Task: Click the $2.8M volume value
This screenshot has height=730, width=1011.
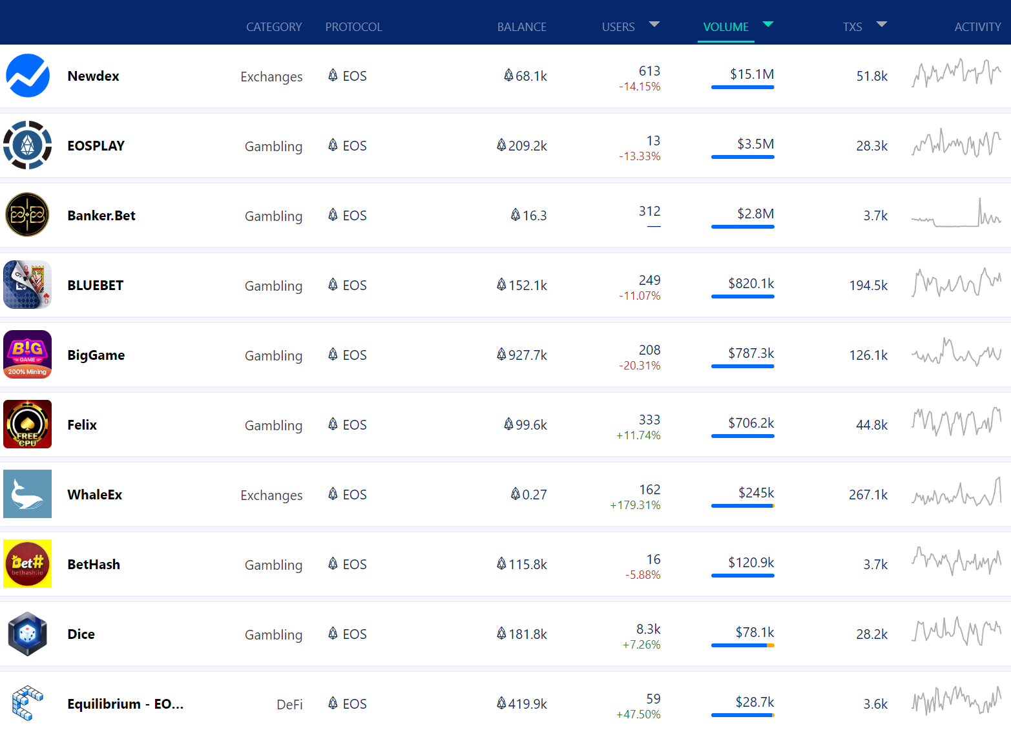Action: pos(755,214)
